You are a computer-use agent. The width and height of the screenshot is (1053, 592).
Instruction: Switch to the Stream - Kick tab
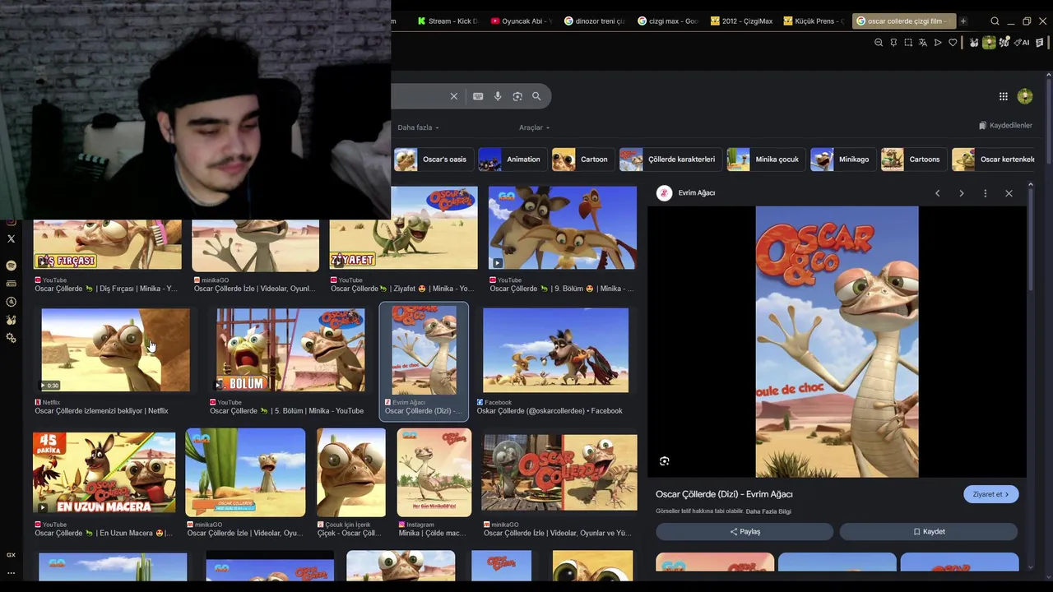(x=448, y=21)
